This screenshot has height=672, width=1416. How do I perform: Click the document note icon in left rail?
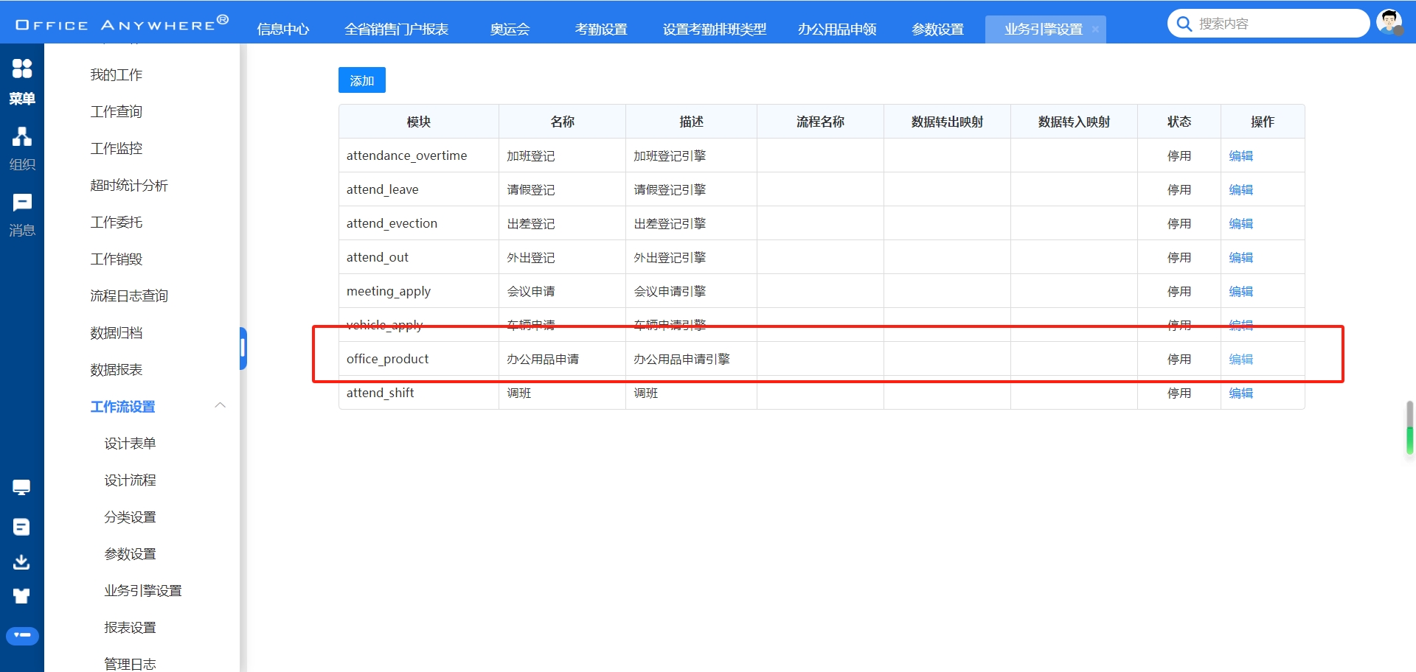coord(21,527)
